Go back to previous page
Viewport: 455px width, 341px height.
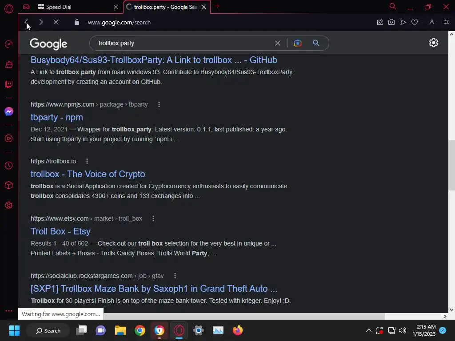pos(26,22)
